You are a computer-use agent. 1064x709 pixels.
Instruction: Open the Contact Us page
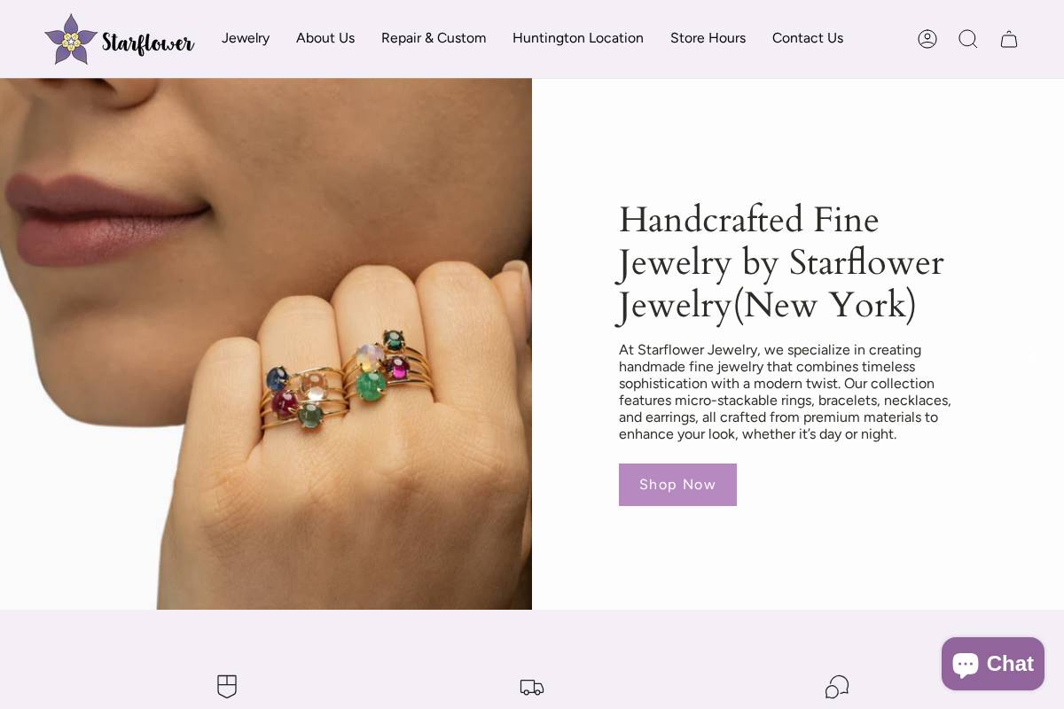click(x=808, y=38)
